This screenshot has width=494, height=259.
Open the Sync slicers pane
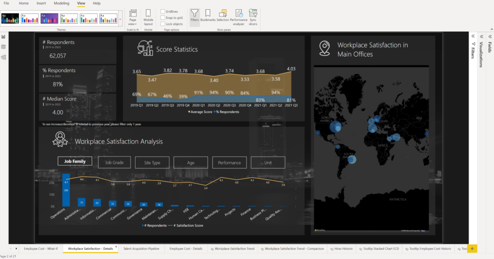click(x=253, y=16)
